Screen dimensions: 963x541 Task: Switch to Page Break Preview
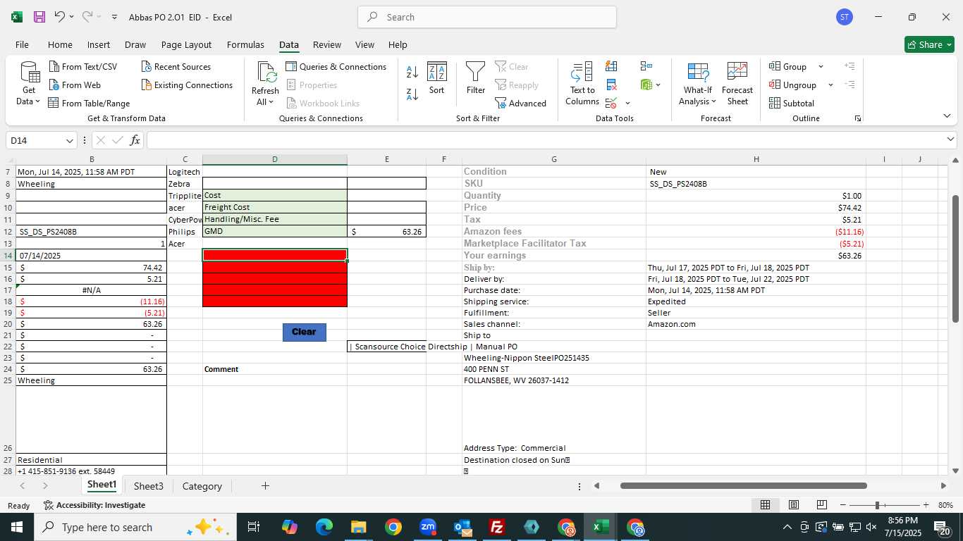click(821, 505)
